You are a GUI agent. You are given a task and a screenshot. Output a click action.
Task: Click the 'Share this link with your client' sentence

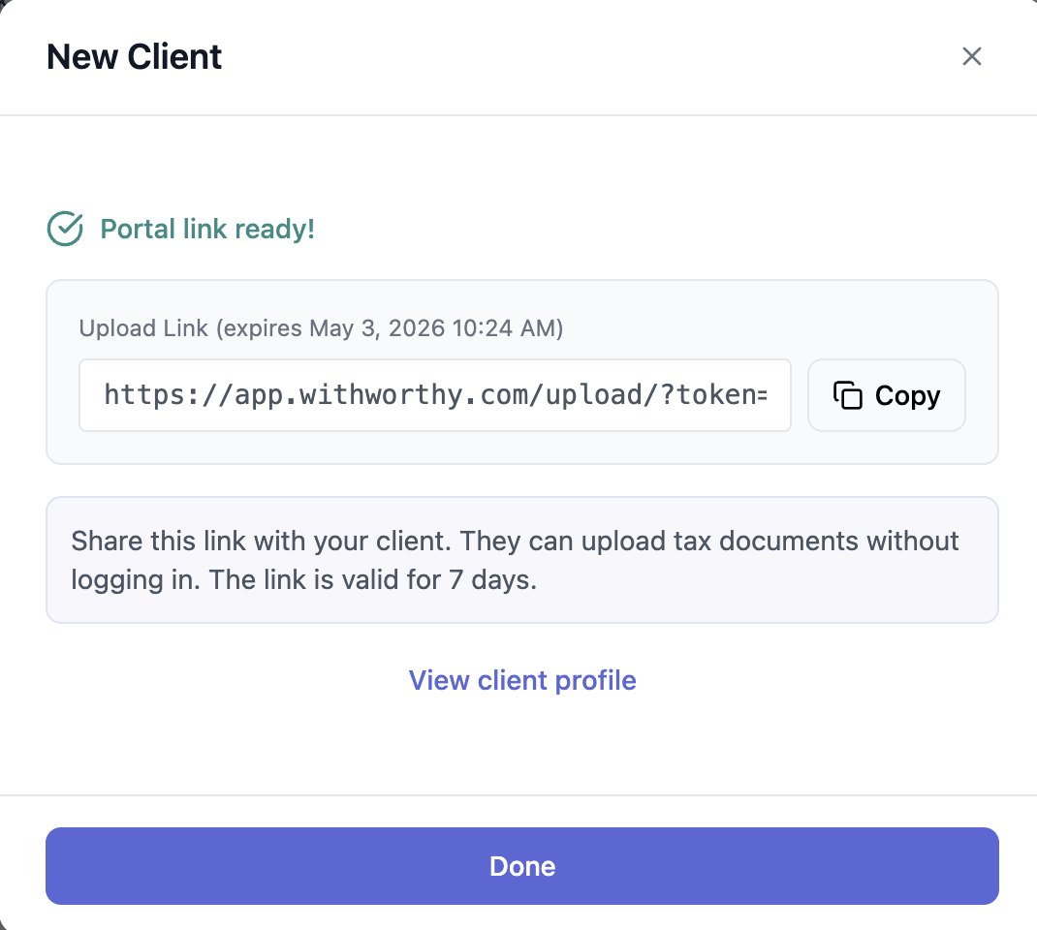[262, 541]
